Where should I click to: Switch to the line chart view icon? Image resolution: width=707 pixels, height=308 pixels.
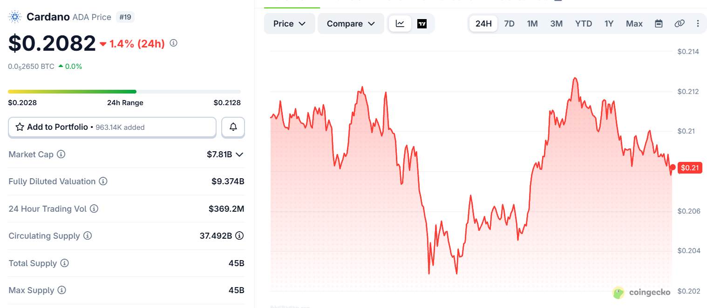pos(400,23)
